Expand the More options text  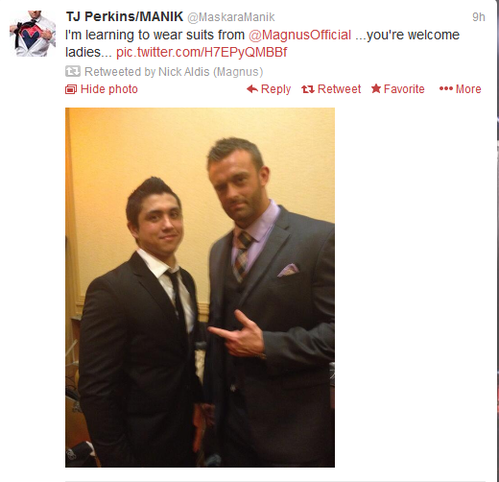coord(468,89)
